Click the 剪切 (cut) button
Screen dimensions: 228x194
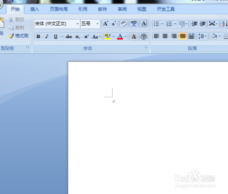click(16, 20)
